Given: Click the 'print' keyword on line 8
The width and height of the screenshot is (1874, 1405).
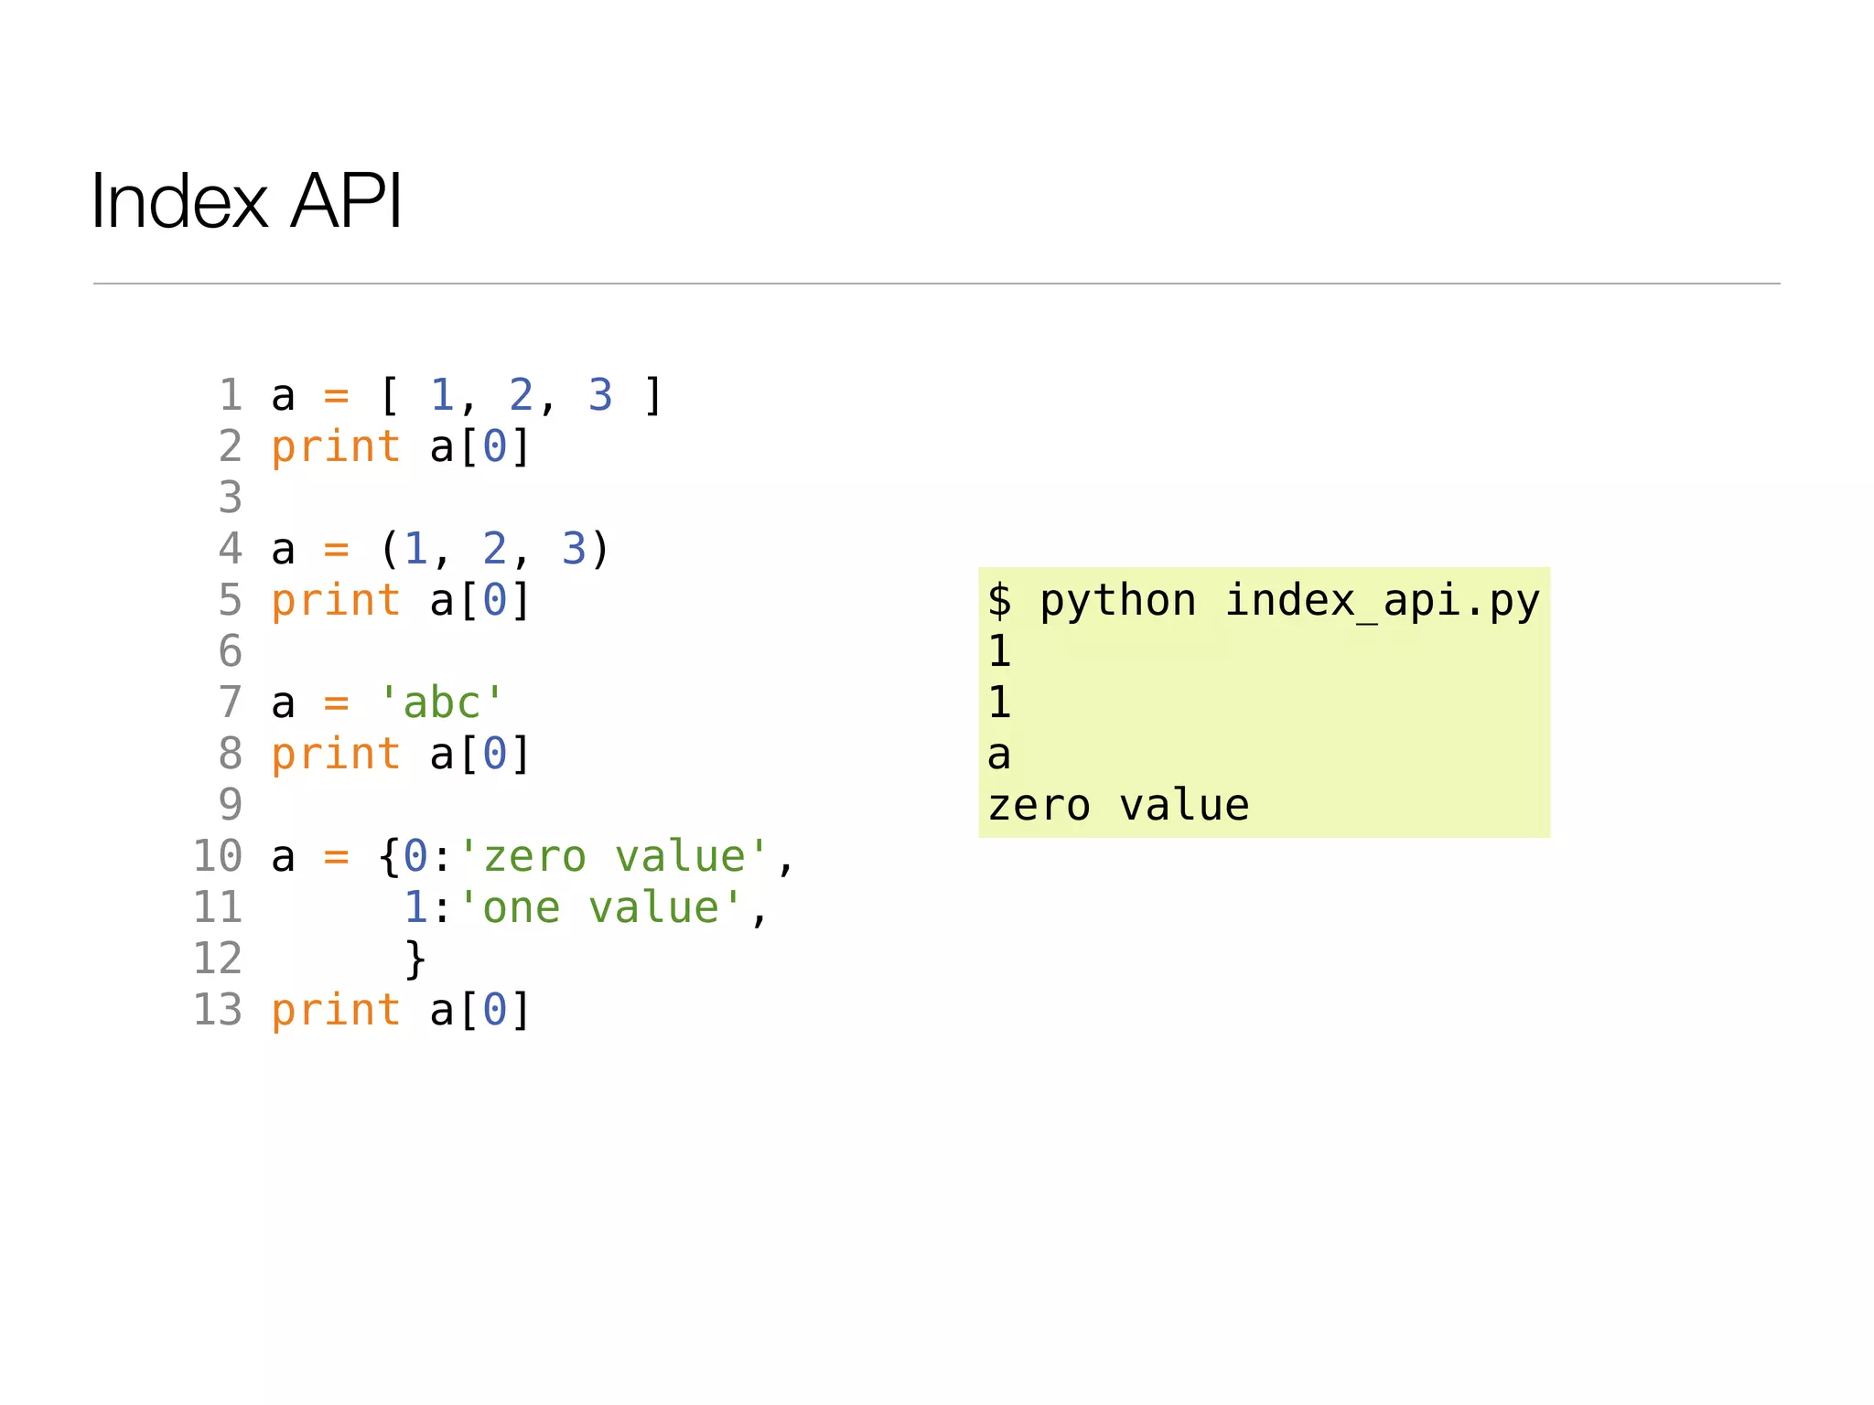Looking at the screenshot, I should click(x=336, y=755).
